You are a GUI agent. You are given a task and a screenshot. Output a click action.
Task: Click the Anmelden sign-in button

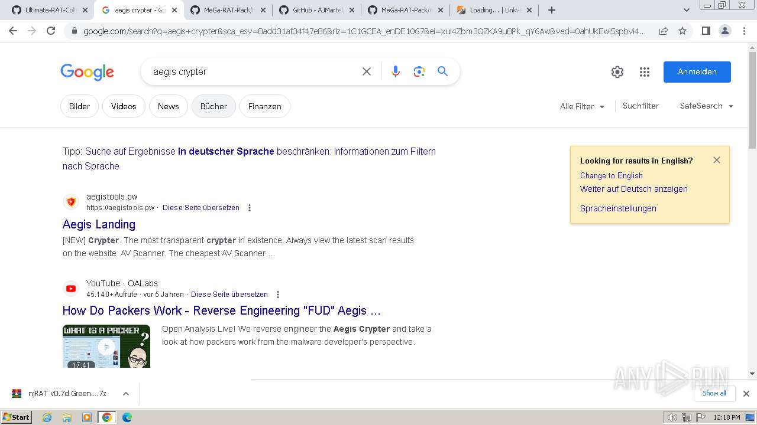(697, 72)
